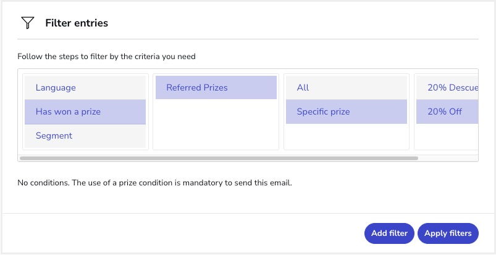The image size is (496, 255).
Task: Click the No conditions warning message
Action: point(154,183)
